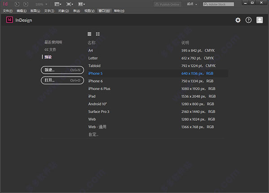Choose the Web 1280 x 1024 preset

158,119
